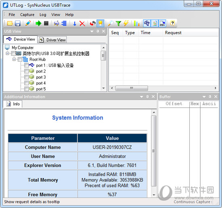The height and width of the screenshot is (208, 222).
Task: Click the pencil edit icon in the toolbar
Action: (28, 23)
